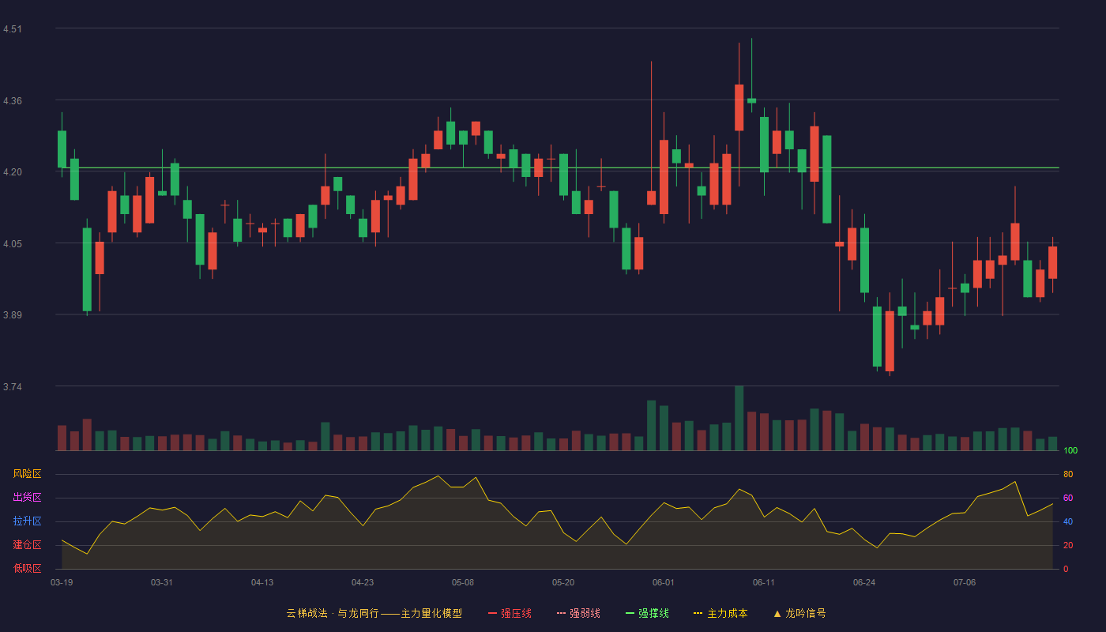Toggle the 主力成本 legend series

click(x=720, y=613)
